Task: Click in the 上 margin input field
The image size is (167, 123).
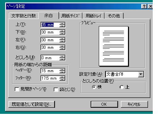Action: tap(50, 25)
